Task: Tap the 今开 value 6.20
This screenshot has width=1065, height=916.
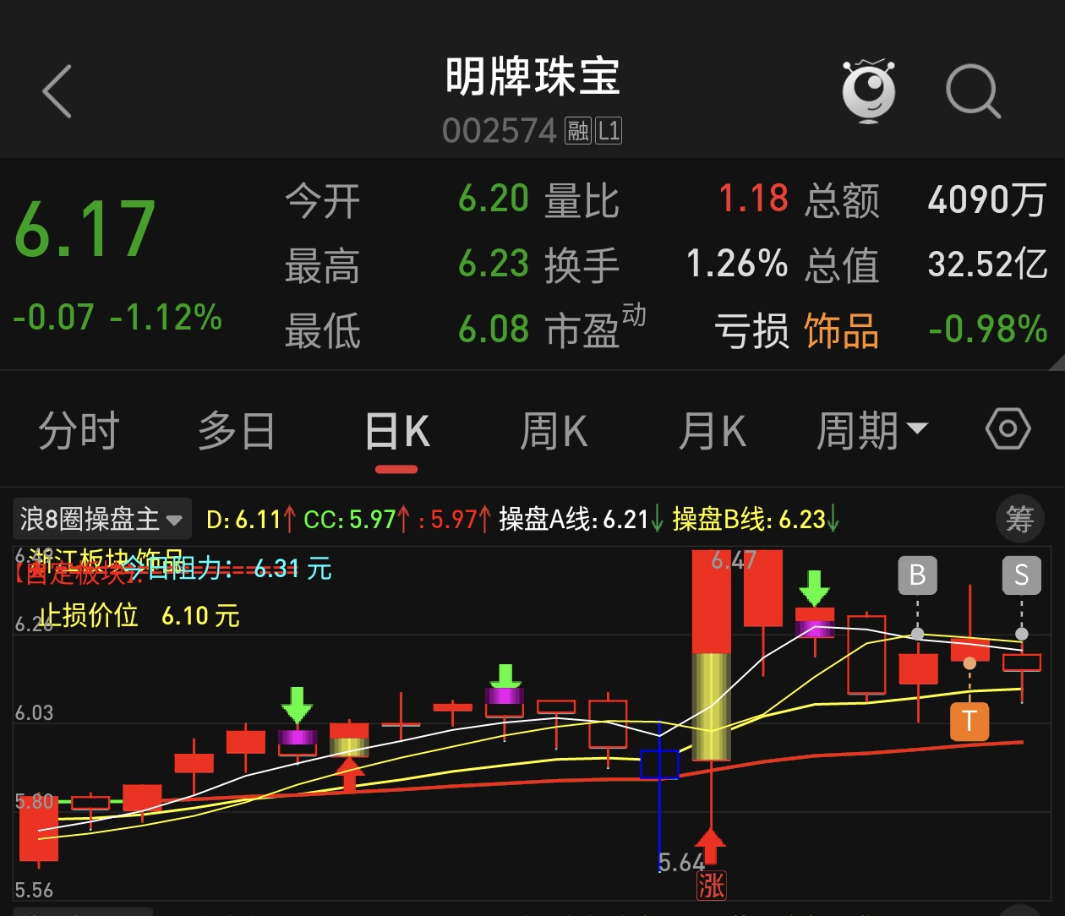Action: (x=494, y=199)
